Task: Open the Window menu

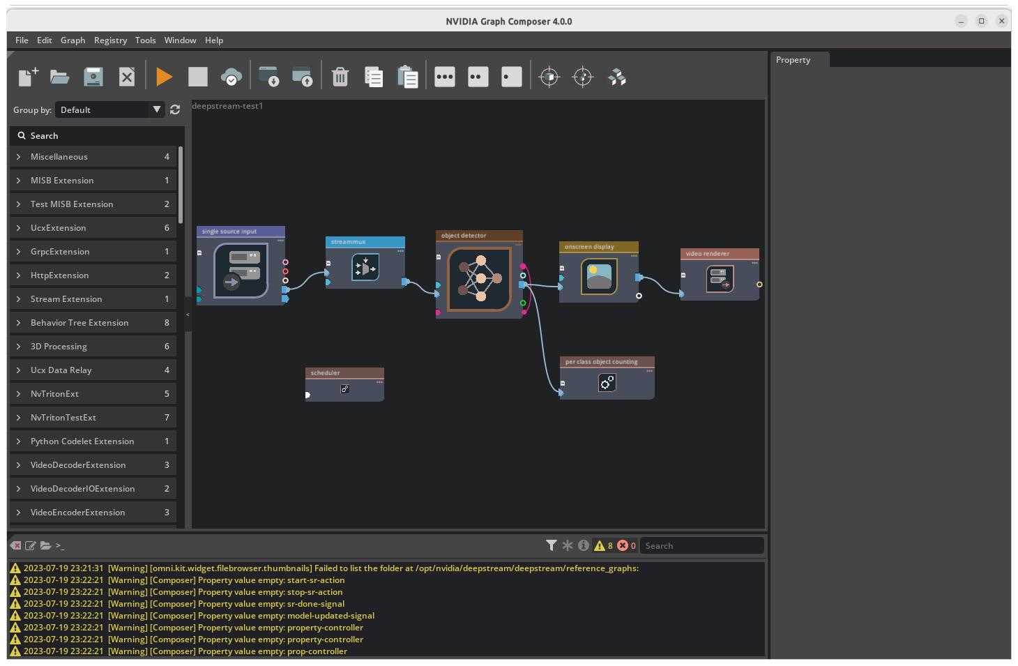Action: coord(181,40)
